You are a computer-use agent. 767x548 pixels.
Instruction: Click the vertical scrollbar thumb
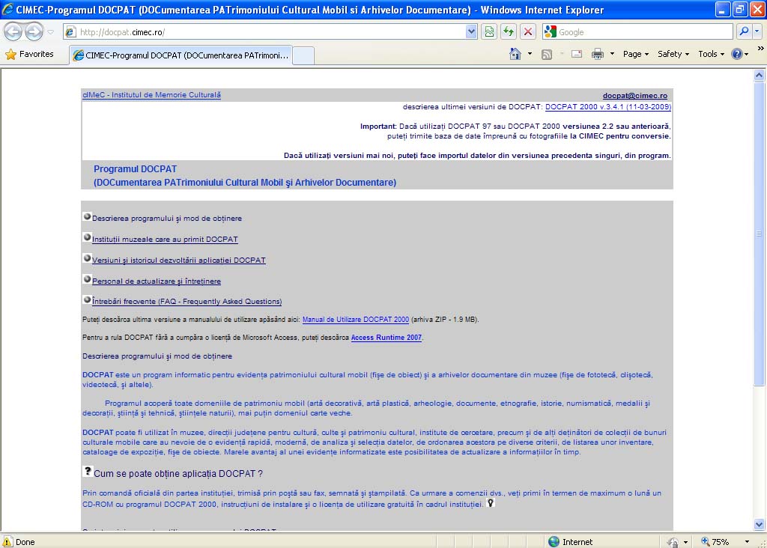click(x=760, y=234)
